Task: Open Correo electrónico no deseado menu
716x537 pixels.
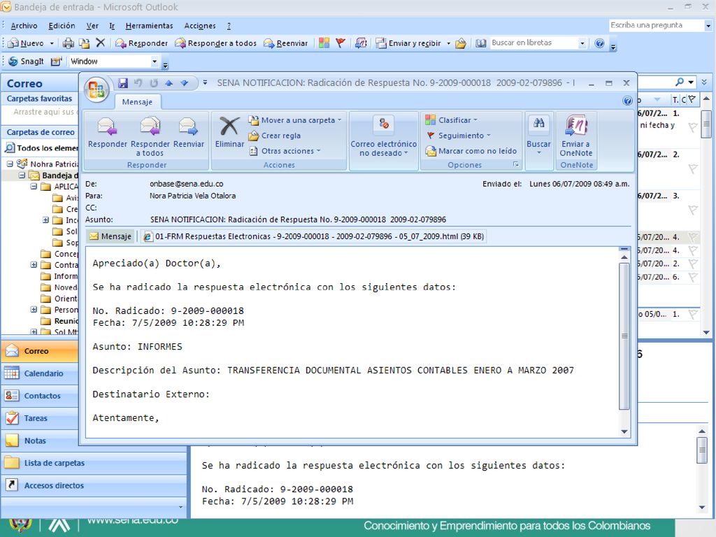Action: tap(384, 136)
